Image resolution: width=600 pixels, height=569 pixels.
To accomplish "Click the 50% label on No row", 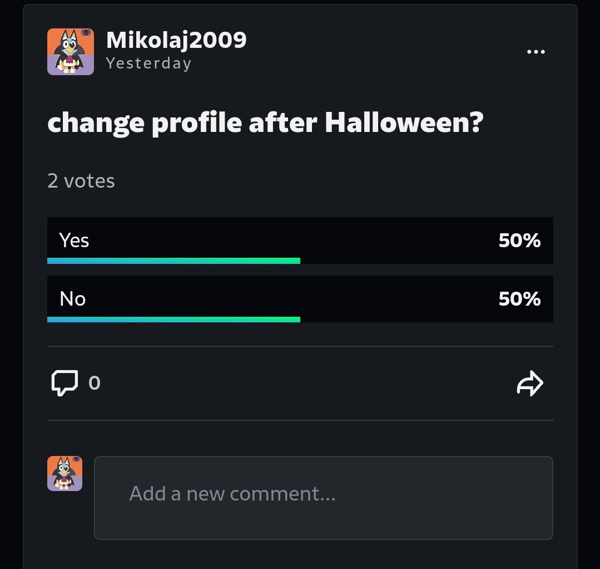I will (x=519, y=299).
